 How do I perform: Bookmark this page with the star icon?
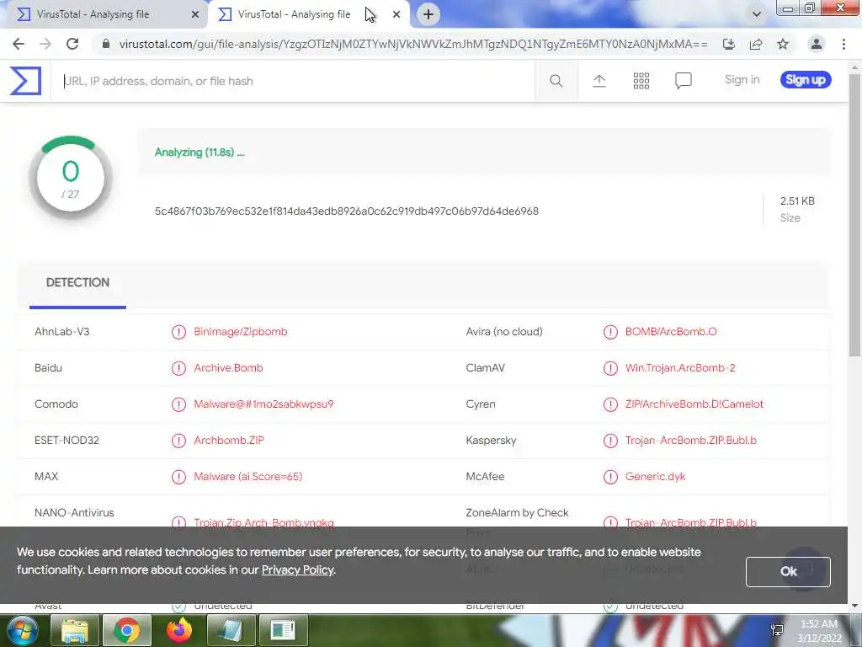pyautogui.click(x=783, y=44)
